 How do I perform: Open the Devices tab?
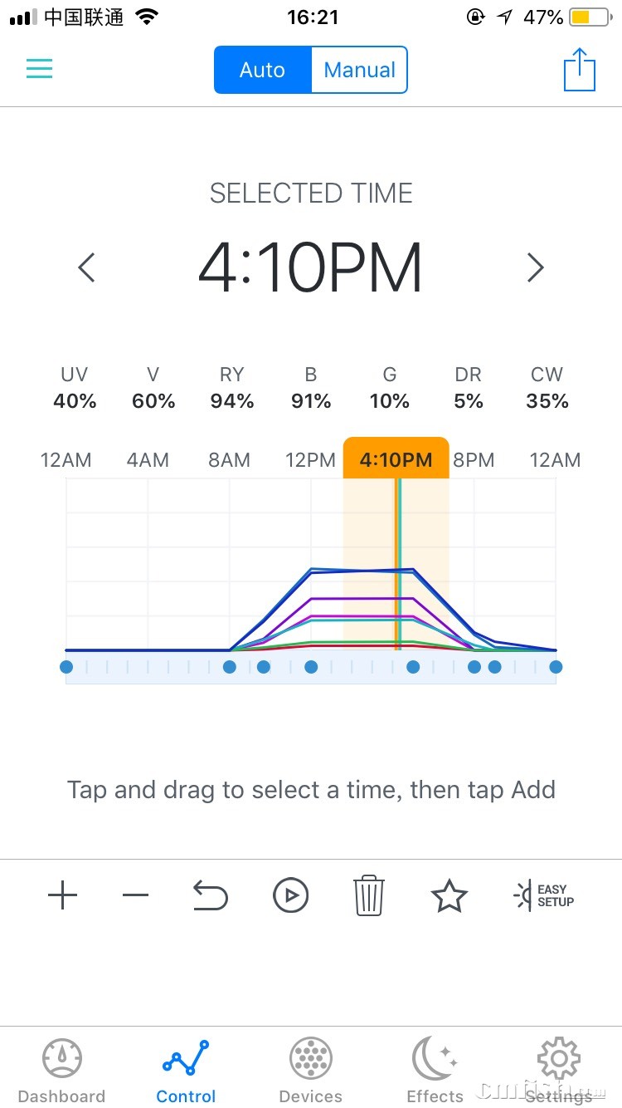coord(311,1071)
